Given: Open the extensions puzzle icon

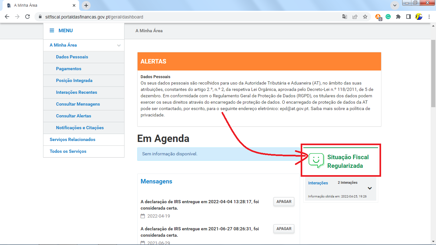Looking at the screenshot, I should (398, 17).
